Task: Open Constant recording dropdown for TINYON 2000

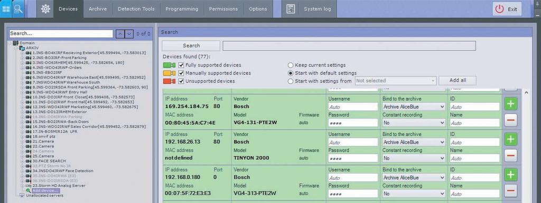Action: (414, 158)
